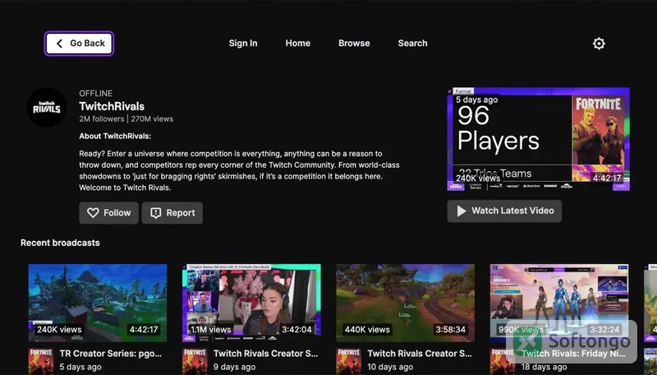Click the TwitchRivals channel avatar
657x375 pixels.
pyautogui.click(x=47, y=107)
